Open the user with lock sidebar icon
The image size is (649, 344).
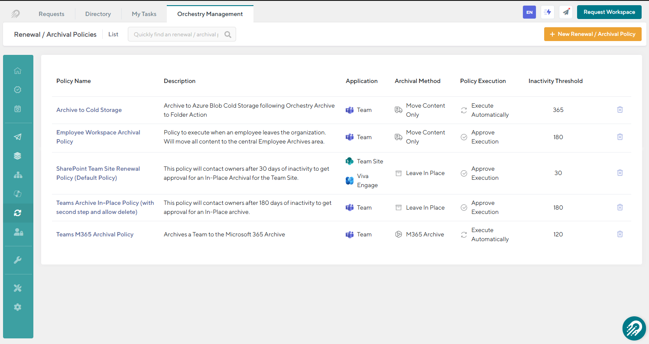(18, 232)
